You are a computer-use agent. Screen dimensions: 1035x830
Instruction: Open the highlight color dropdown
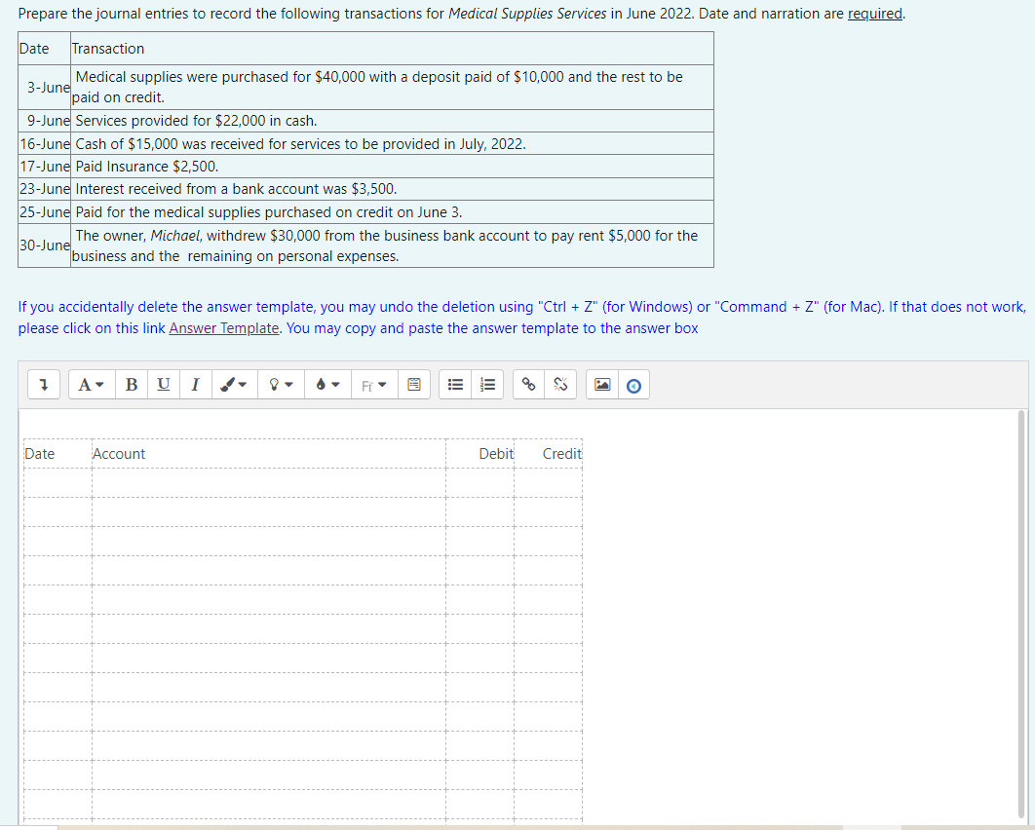click(x=280, y=384)
